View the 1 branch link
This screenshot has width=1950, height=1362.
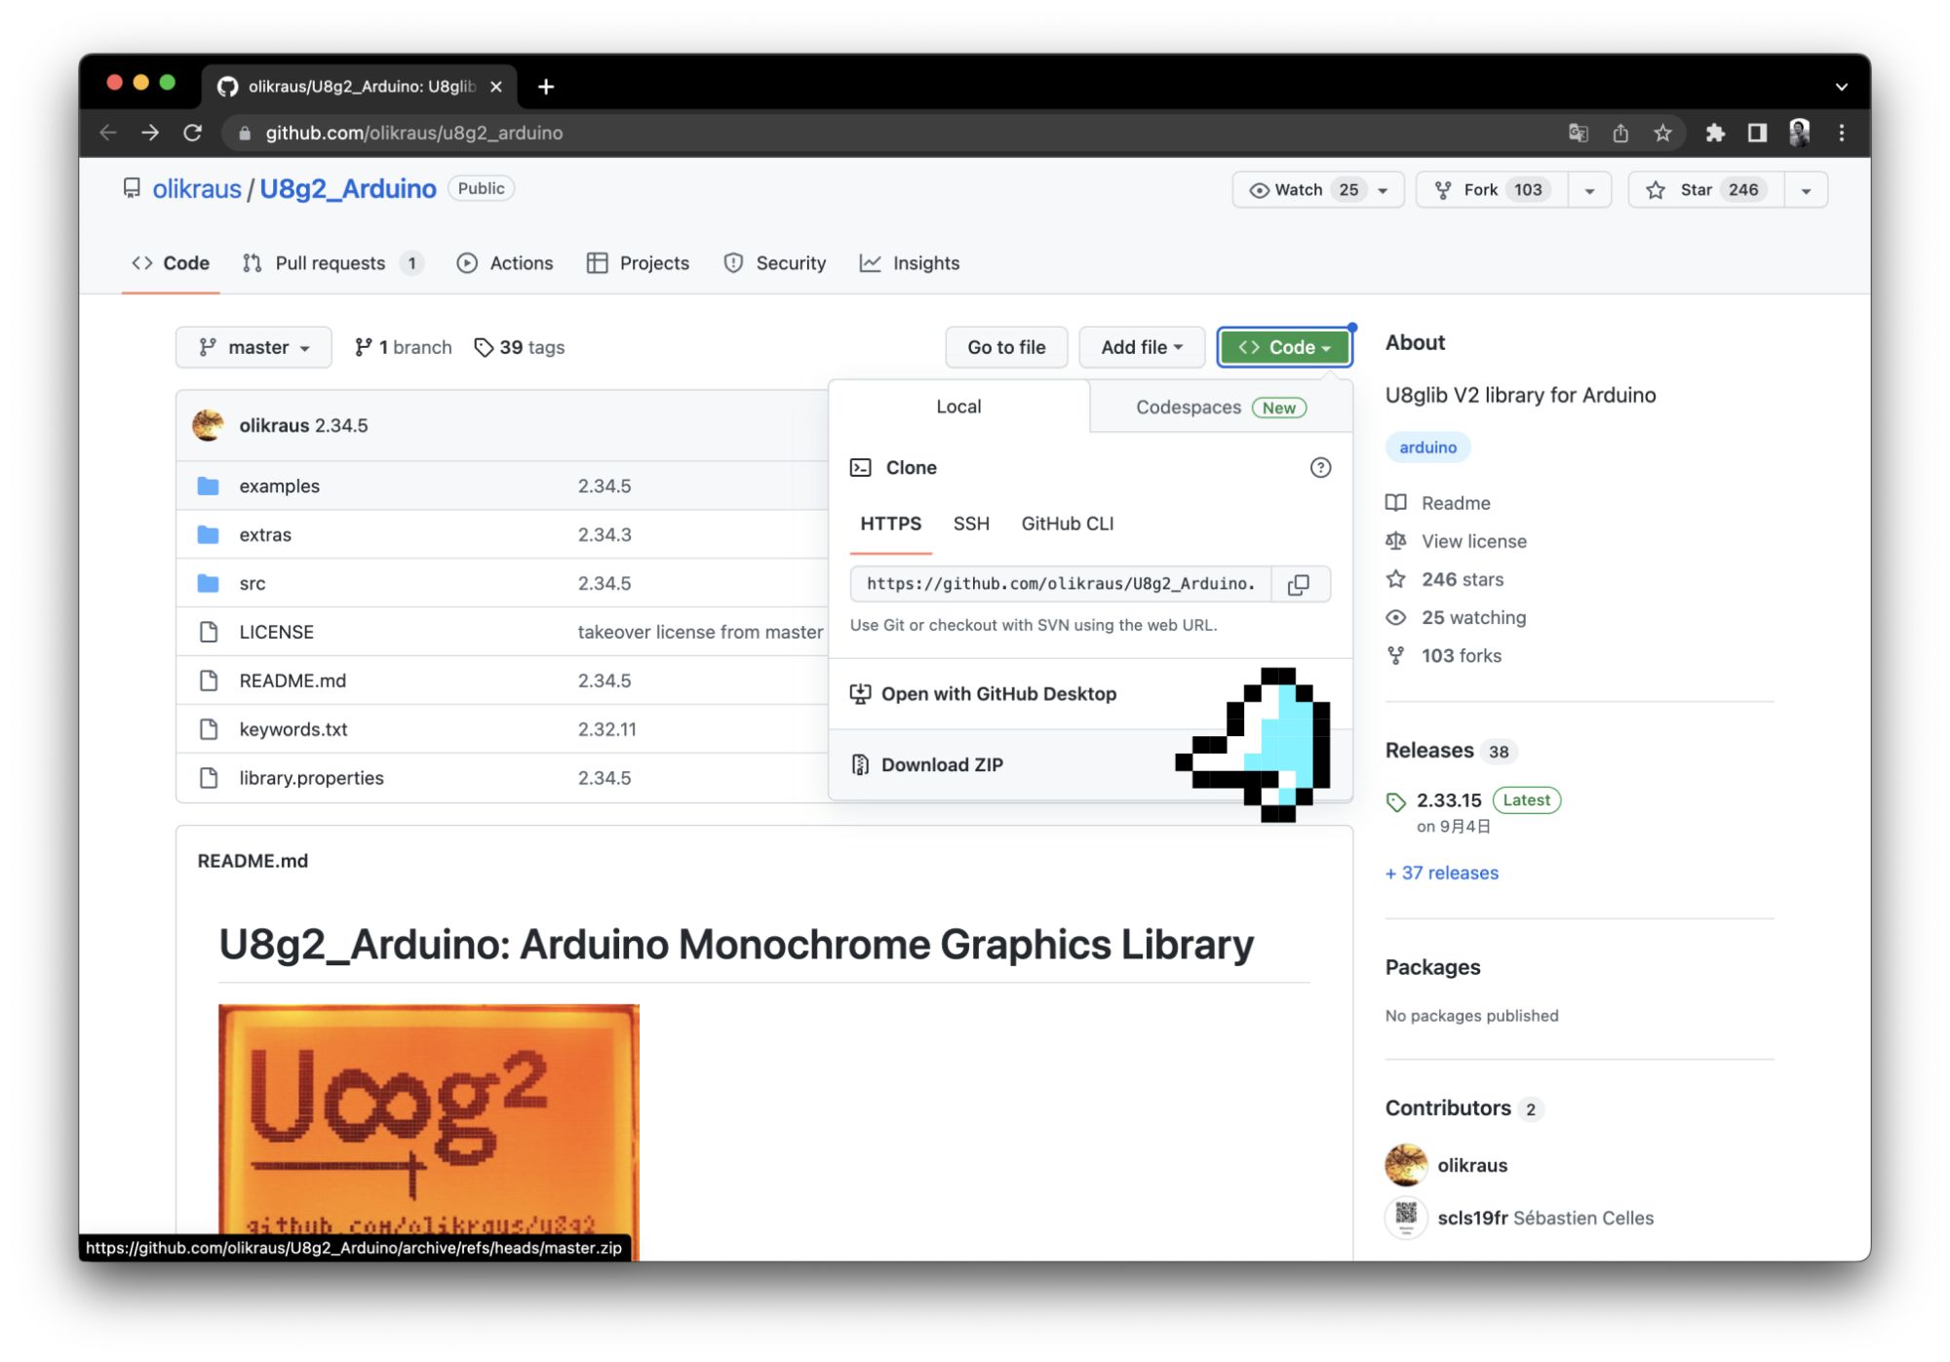click(x=403, y=347)
